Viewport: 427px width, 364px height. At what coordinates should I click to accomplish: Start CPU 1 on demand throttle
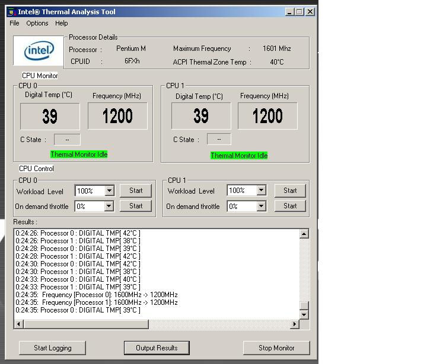click(x=290, y=206)
